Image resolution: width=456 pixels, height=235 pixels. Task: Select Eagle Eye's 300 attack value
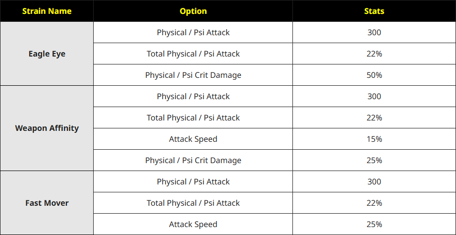(374, 32)
